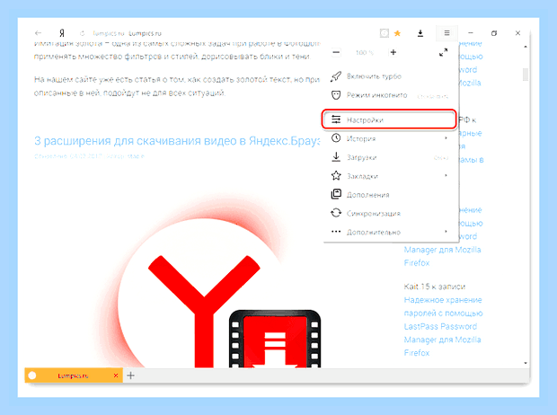Open downloads via toolbar download arrow icon
Image resolution: width=557 pixels, height=415 pixels.
coord(420,33)
